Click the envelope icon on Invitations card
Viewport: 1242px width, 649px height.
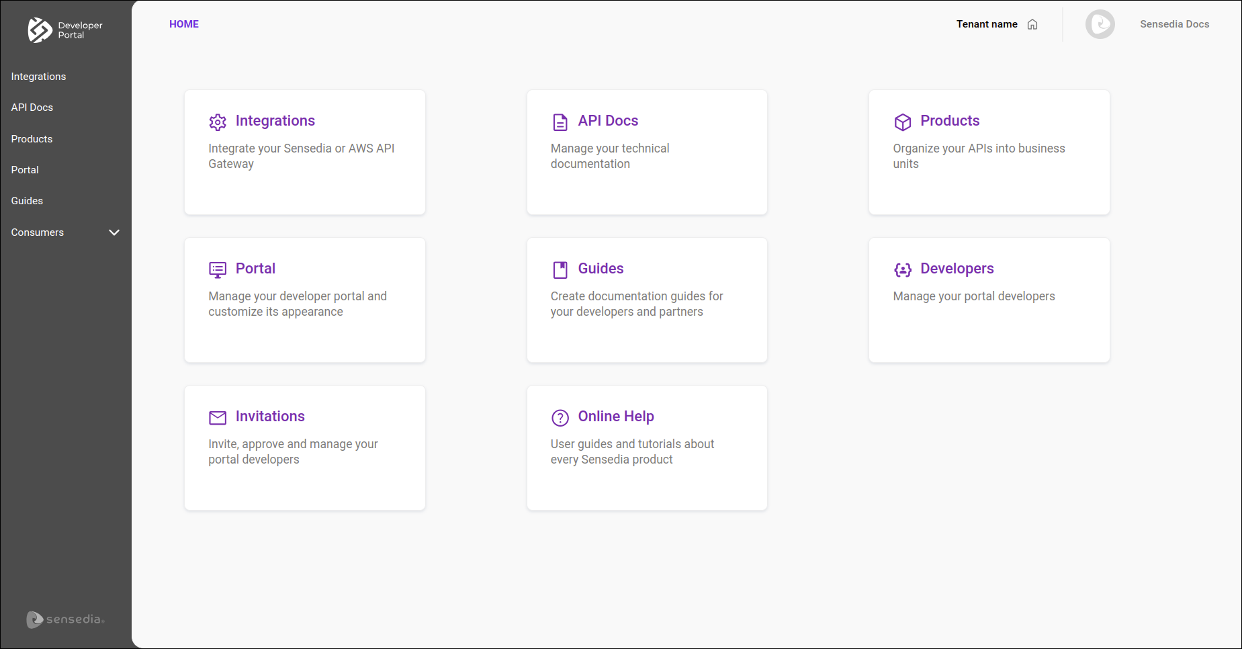coord(218,417)
